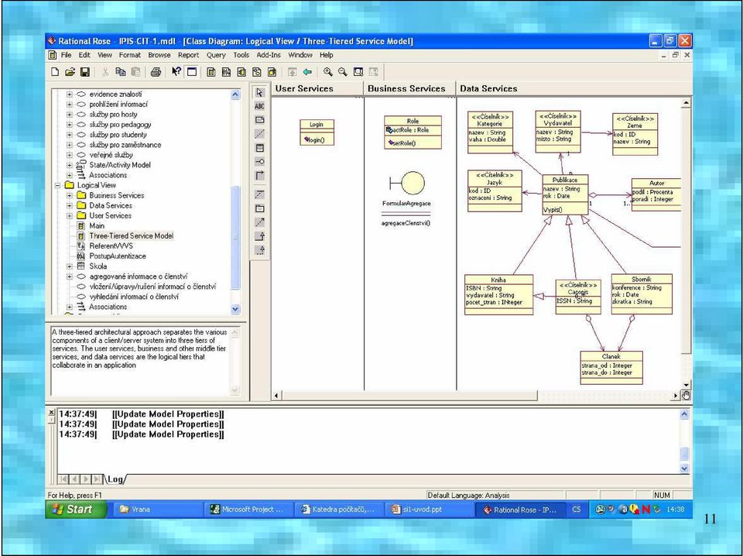Select the Main class diagram tree item
The width and height of the screenshot is (743, 556).
pos(97,225)
